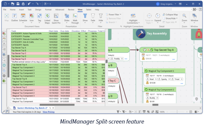
Task: Click the Window arrangement icon
Action: (x=194, y=16)
